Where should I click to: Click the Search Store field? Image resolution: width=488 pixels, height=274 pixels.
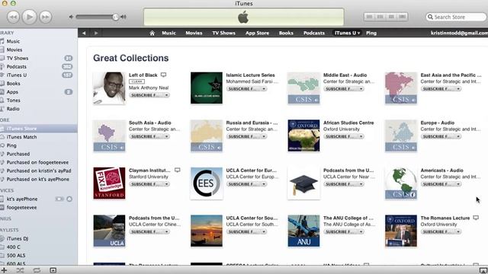456,17
